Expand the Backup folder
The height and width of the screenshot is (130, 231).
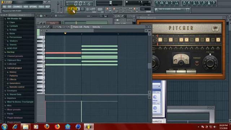tap(10, 52)
